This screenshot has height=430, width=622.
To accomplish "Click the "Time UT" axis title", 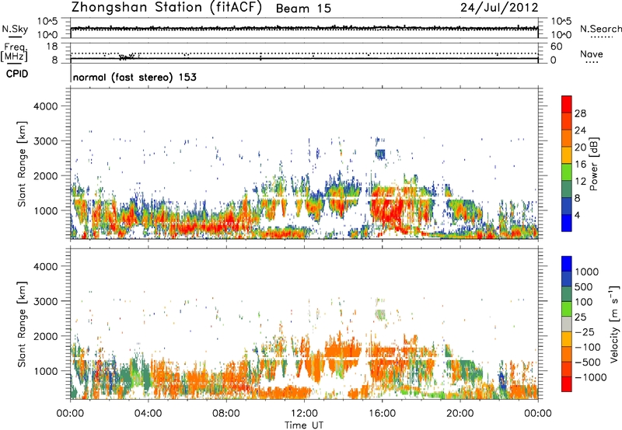I will point(304,425).
